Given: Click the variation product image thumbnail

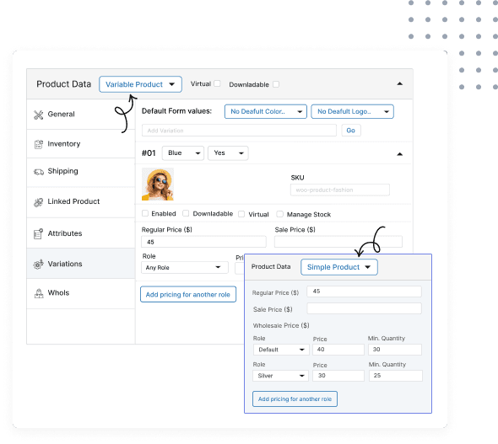Looking at the screenshot, I should [x=158, y=185].
